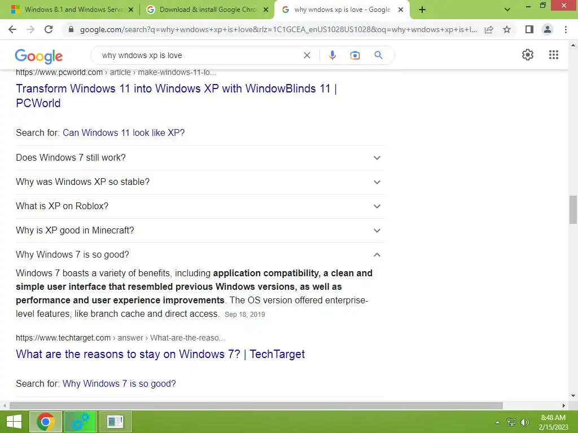Image resolution: width=578 pixels, height=433 pixels.
Task: Open Transform Windows 11 into Windows XP result
Action: [x=176, y=96]
